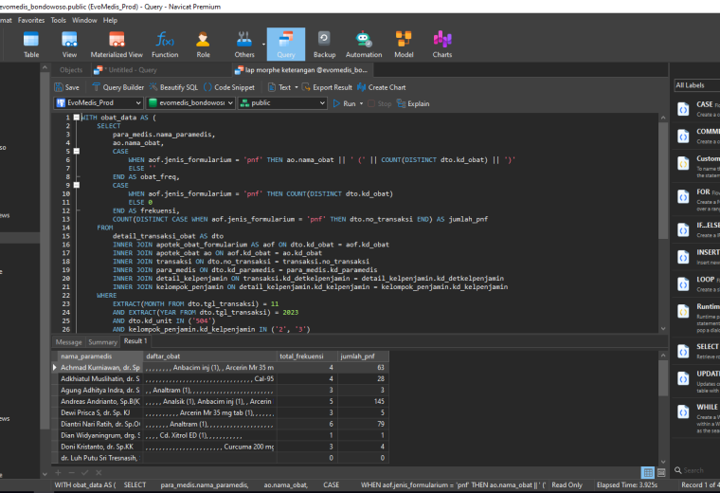Switch result pane to grid view
The width and height of the screenshot is (720, 493).
click(x=648, y=472)
